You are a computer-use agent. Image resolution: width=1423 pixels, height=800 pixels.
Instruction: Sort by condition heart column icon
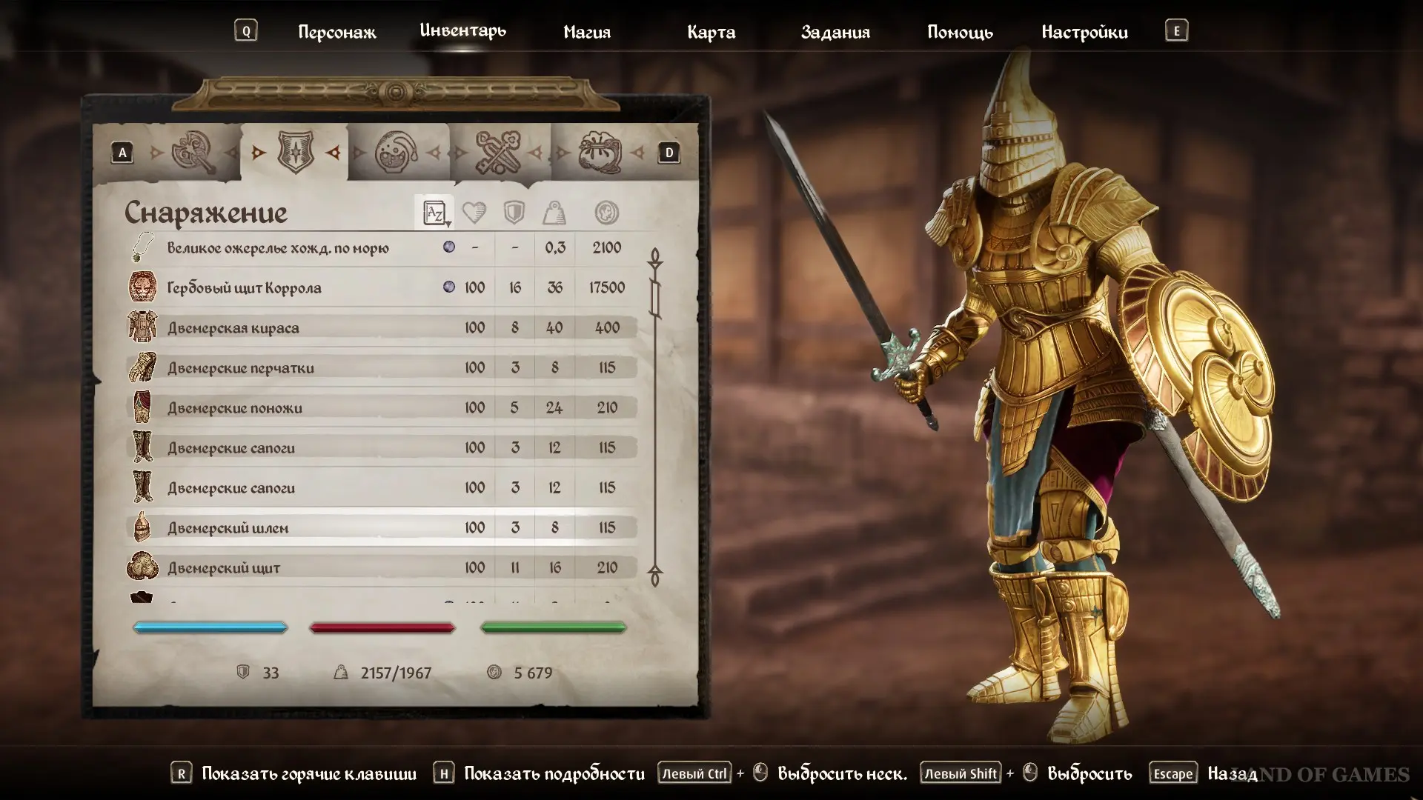pos(474,213)
